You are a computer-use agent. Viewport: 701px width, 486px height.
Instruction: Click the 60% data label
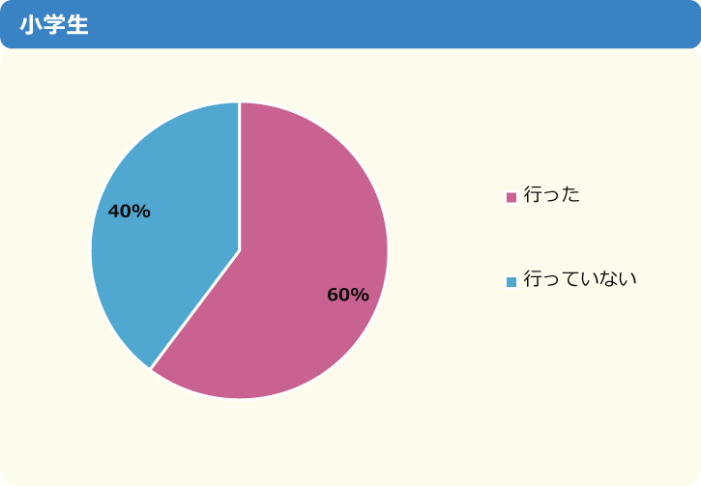click(348, 295)
